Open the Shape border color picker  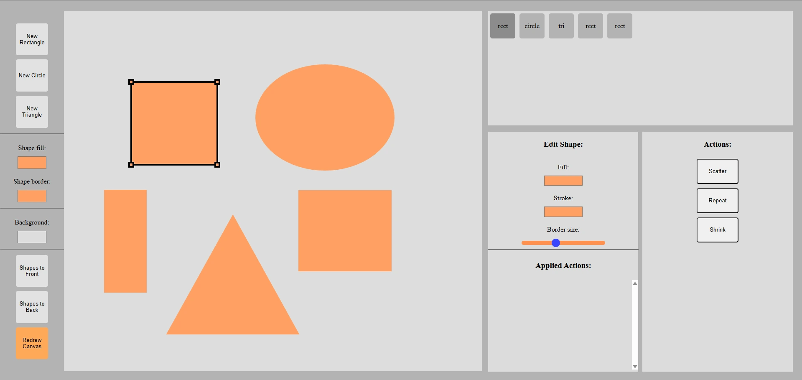(32, 196)
